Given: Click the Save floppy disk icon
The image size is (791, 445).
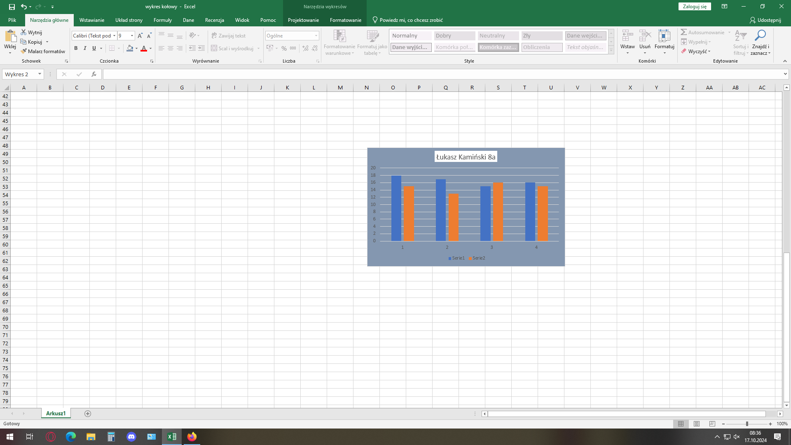Looking at the screenshot, I should pyautogui.click(x=12, y=7).
